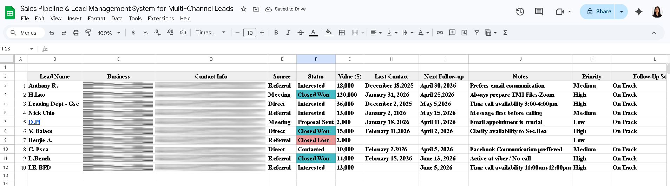Insert a chart
The height and width of the screenshot is (186, 670).
(464, 33)
